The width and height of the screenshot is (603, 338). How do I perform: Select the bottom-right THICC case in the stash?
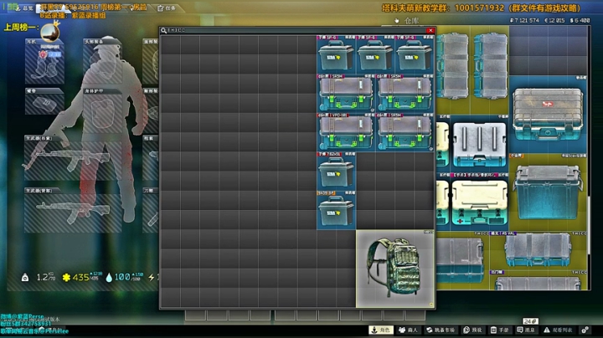point(539,280)
